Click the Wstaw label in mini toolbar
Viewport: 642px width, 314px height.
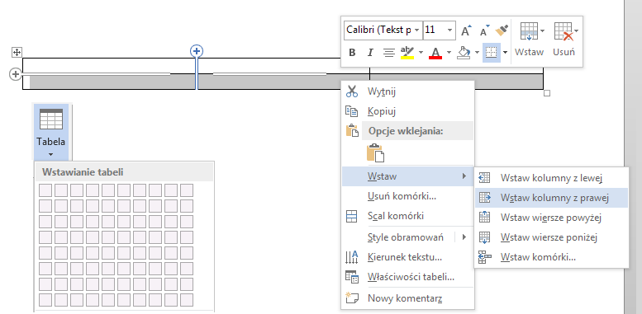pyautogui.click(x=529, y=52)
